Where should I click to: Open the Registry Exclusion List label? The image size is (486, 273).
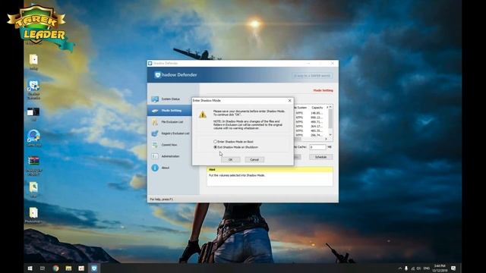[x=175, y=133]
